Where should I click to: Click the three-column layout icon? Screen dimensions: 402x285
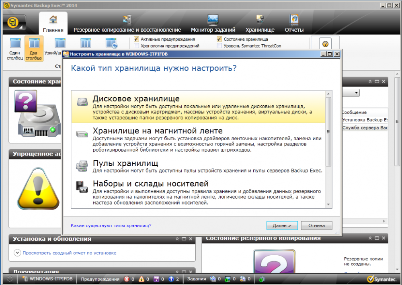coord(86,43)
